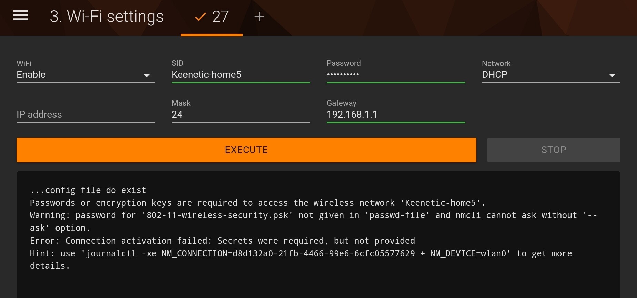
Task: Click the arrow of the Network selector
Action: (x=612, y=75)
